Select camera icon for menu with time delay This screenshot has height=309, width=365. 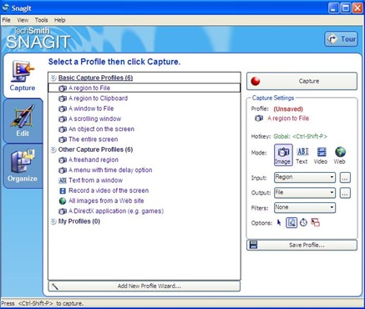coord(63,170)
